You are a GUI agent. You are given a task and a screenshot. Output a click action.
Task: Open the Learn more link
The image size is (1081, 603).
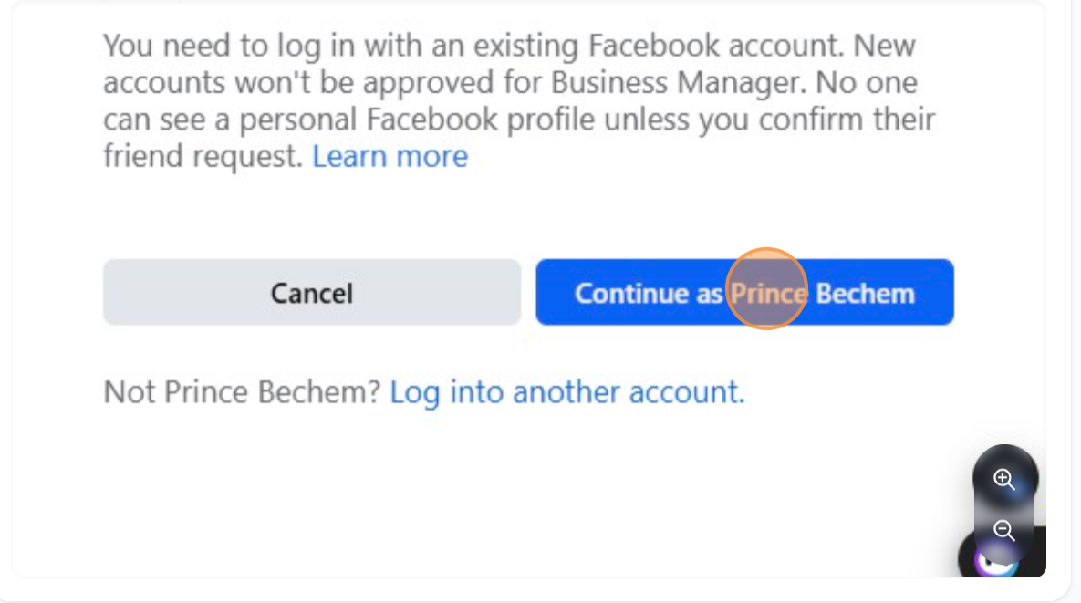pyautogui.click(x=390, y=157)
